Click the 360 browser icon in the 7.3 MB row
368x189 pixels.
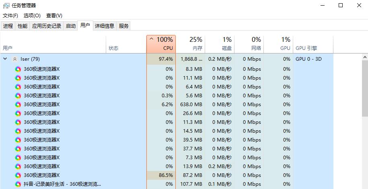coord(18,158)
